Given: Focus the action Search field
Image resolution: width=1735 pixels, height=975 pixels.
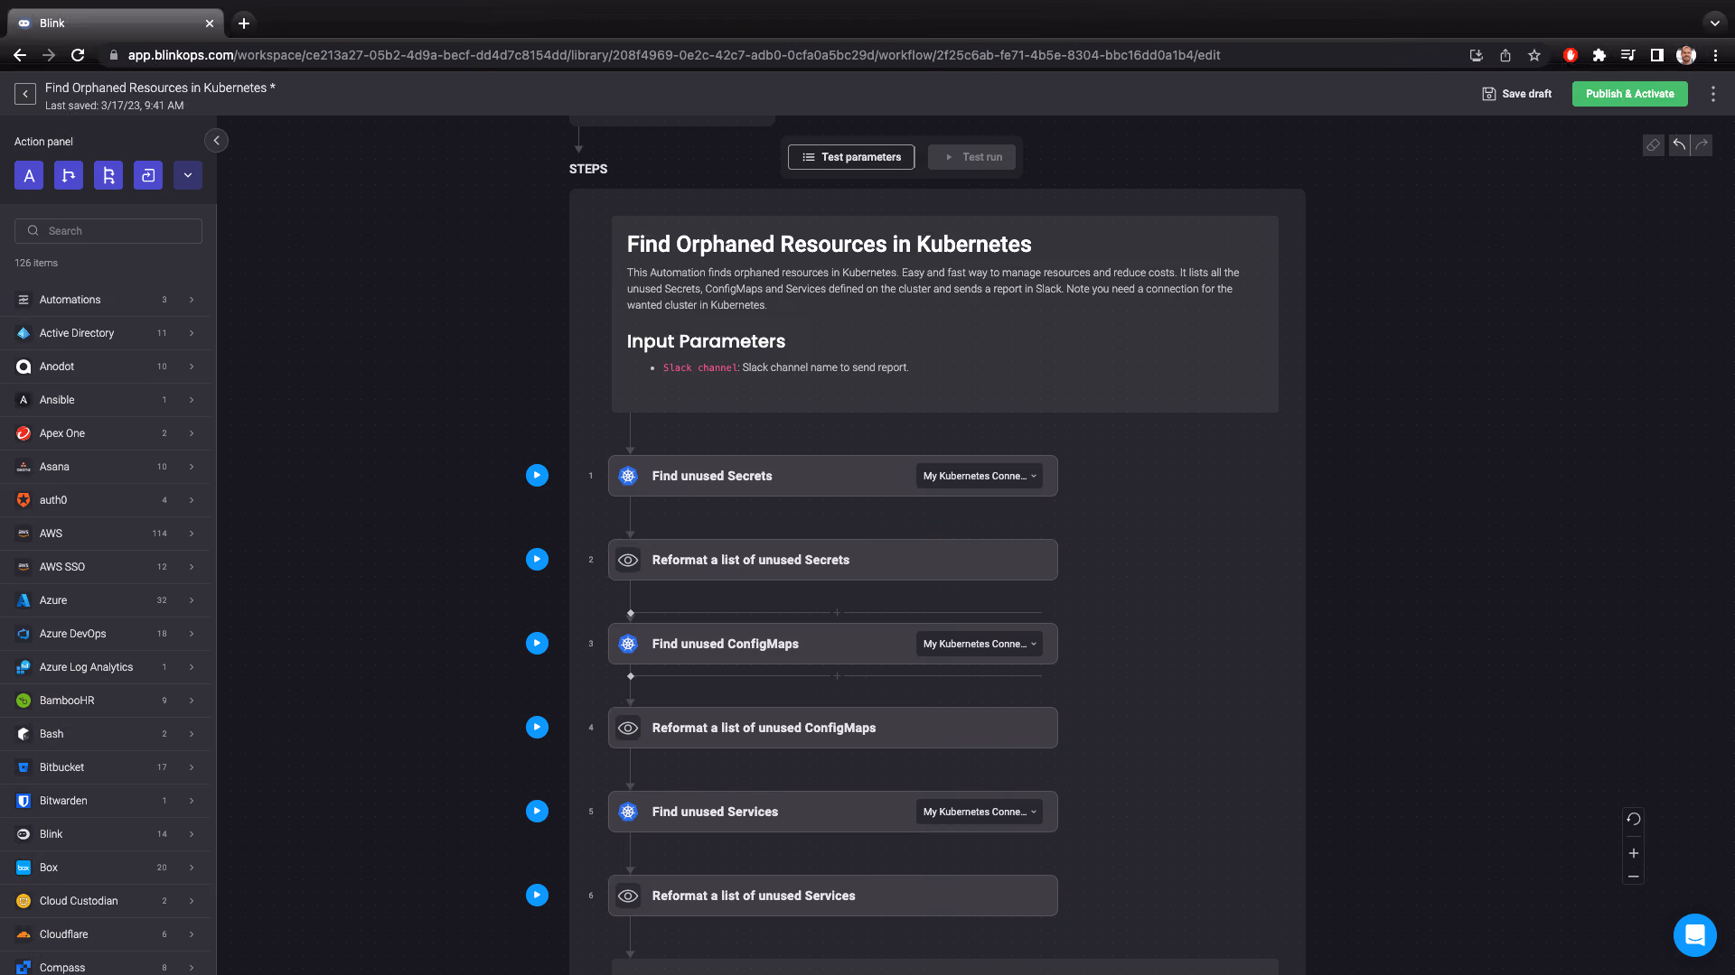Looking at the screenshot, I should coord(108,231).
